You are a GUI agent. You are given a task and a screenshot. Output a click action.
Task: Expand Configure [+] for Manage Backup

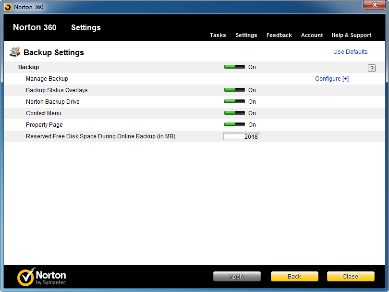[332, 79]
